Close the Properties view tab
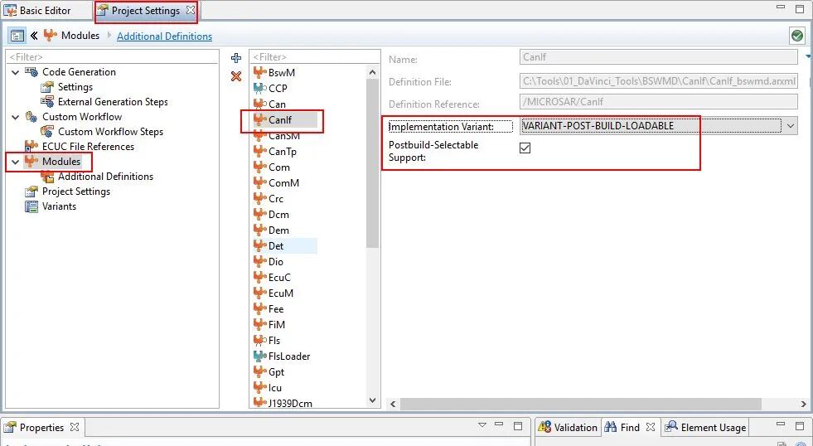Screen dimensions: 813x446 75,427
